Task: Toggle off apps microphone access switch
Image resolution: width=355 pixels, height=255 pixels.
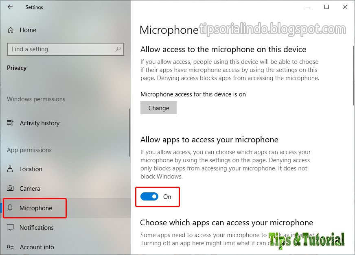Action: [x=149, y=196]
